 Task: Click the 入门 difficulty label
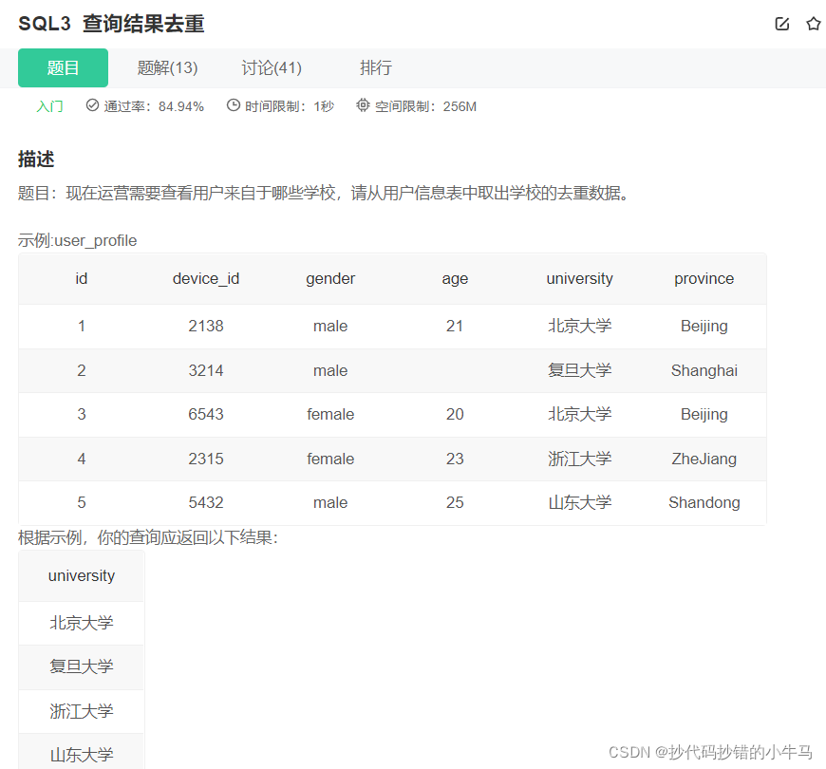49,106
